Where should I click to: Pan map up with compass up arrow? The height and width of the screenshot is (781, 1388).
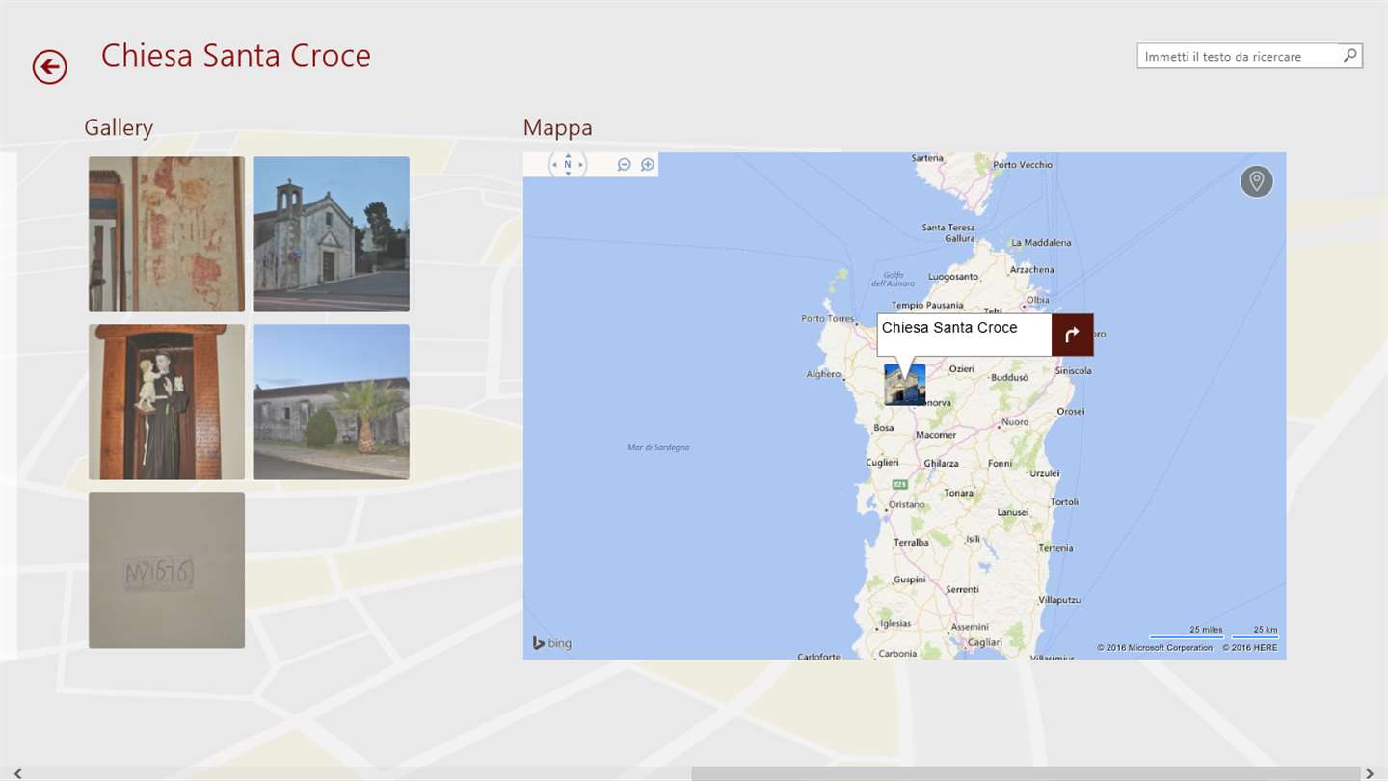[x=568, y=154]
